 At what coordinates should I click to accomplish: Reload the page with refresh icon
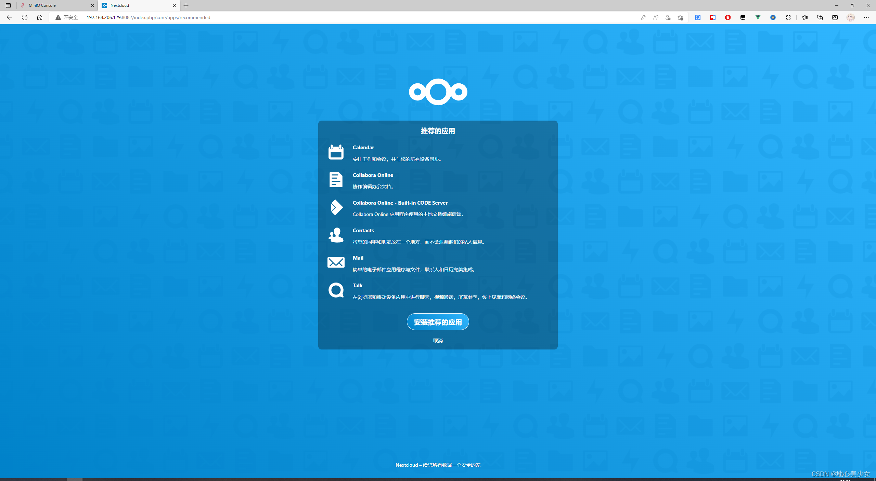[25, 17]
